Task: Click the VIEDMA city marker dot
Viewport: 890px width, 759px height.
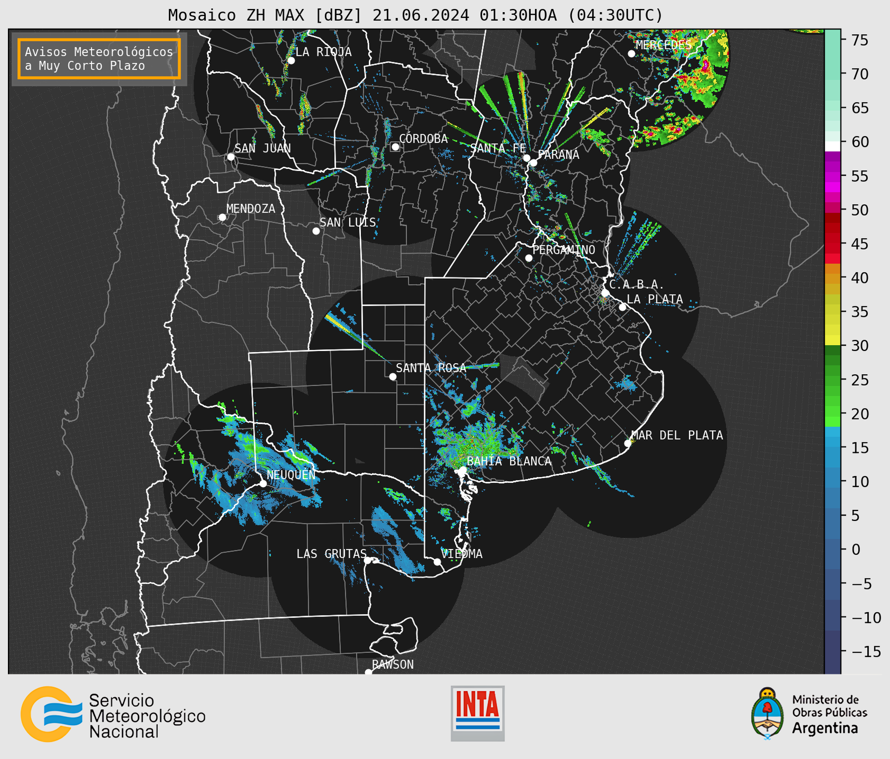Action: (437, 562)
